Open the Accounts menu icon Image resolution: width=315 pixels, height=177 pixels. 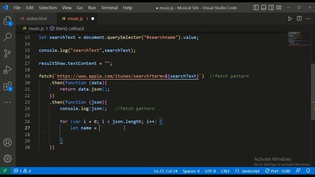[x=8, y=142]
